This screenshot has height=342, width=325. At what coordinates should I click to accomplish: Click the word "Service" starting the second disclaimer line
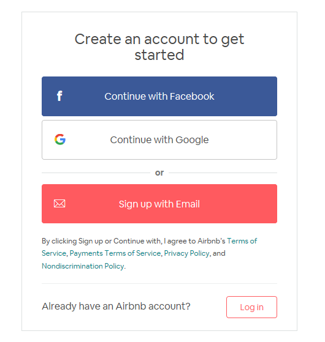pyautogui.click(x=54, y=253)
